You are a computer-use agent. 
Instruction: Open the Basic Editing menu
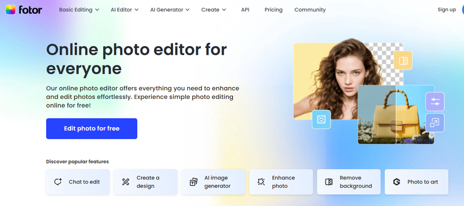[x=79, y=10]
